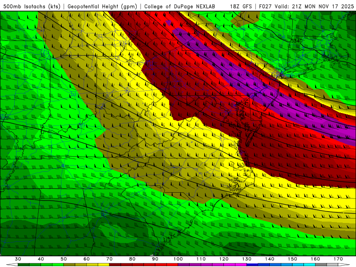Image resolution: width=356 pixels, height=267 pixels.
Task: Select the purple swatch right of 100
Action: (x=184, y=265)
